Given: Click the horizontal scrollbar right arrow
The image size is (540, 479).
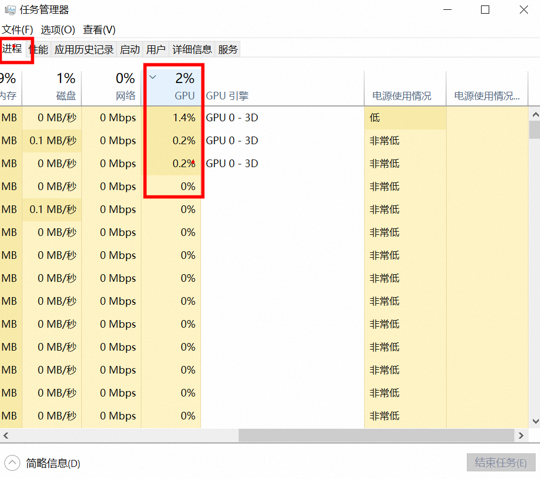Looking at the screenshot, I should click(521, 436).
